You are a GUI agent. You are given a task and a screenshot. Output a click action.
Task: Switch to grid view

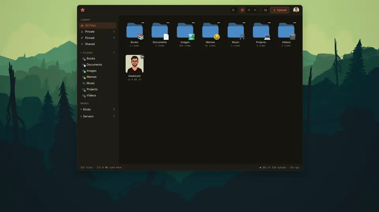point(242,10)
